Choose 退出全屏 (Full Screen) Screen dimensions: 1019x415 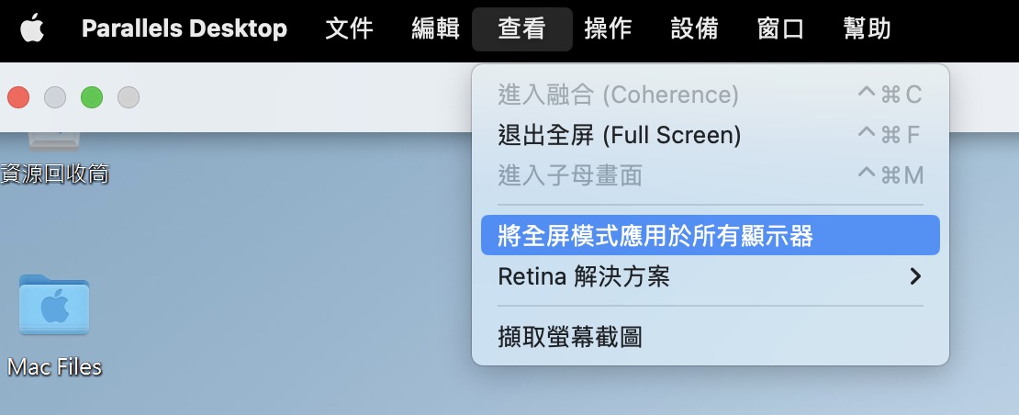(x=711, y=135)
